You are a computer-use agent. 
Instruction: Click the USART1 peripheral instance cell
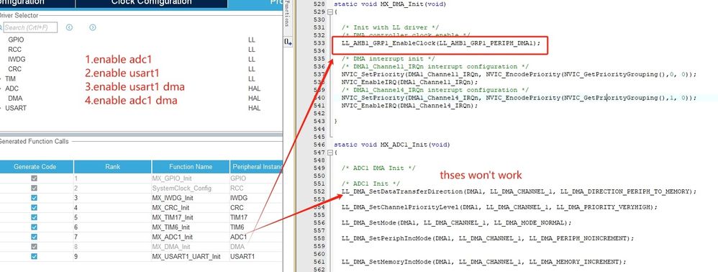coord(256,256)
